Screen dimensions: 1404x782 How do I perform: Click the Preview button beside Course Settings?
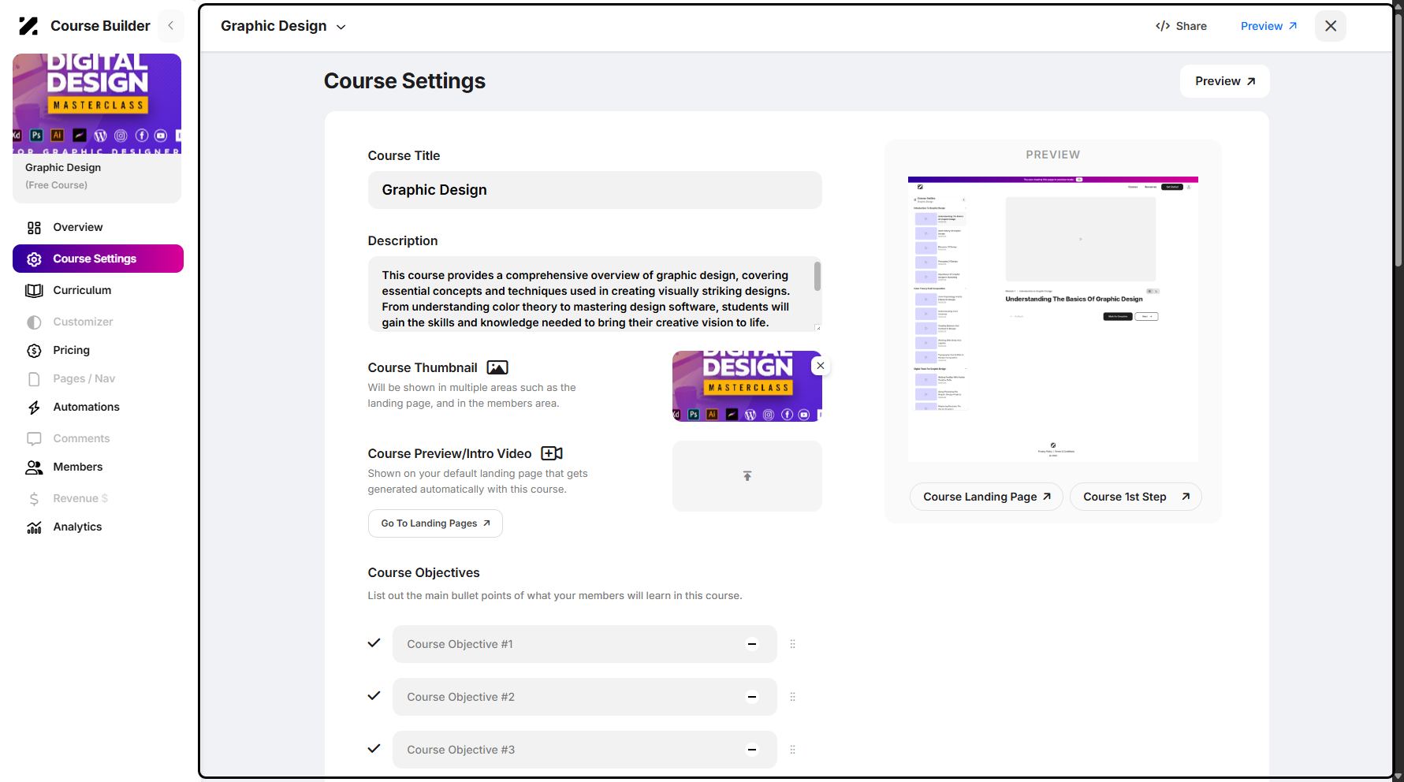[1224, 81]
